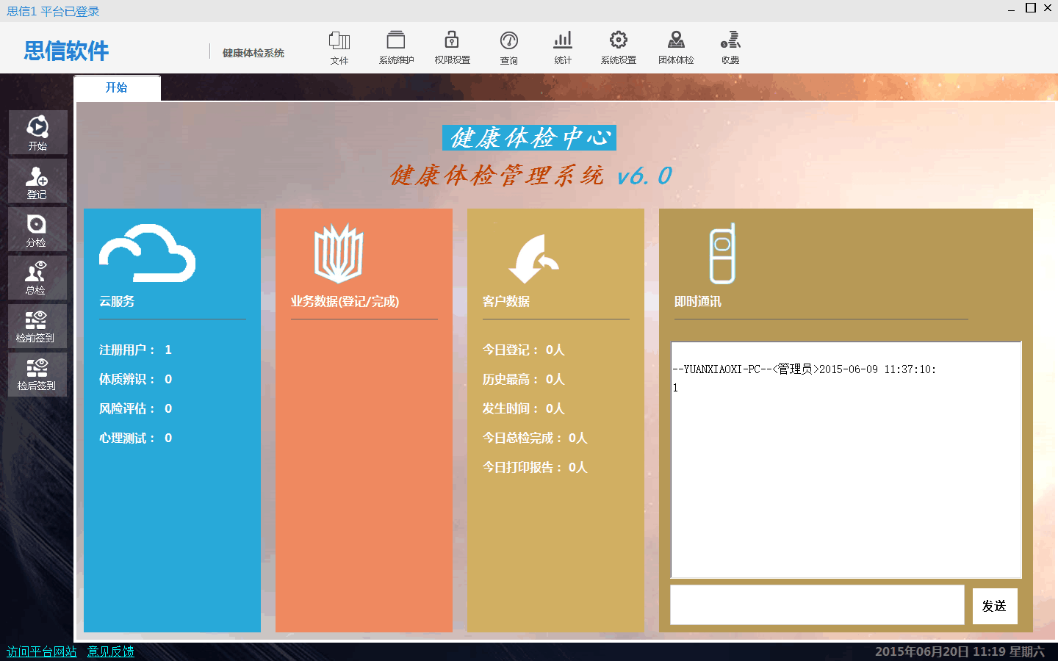The height and width of the screenshot is (661, 1058).
Task: Open the 文件 (File) toolbar icon
Action: pos(339,48)
